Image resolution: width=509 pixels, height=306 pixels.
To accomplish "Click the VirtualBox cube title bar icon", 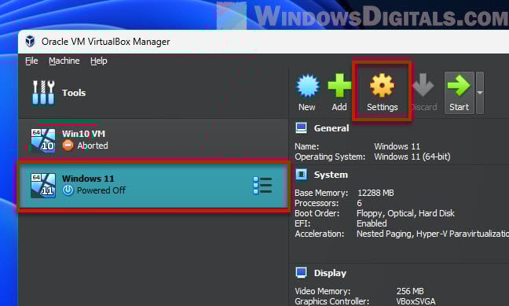I will tap(30, 42).
